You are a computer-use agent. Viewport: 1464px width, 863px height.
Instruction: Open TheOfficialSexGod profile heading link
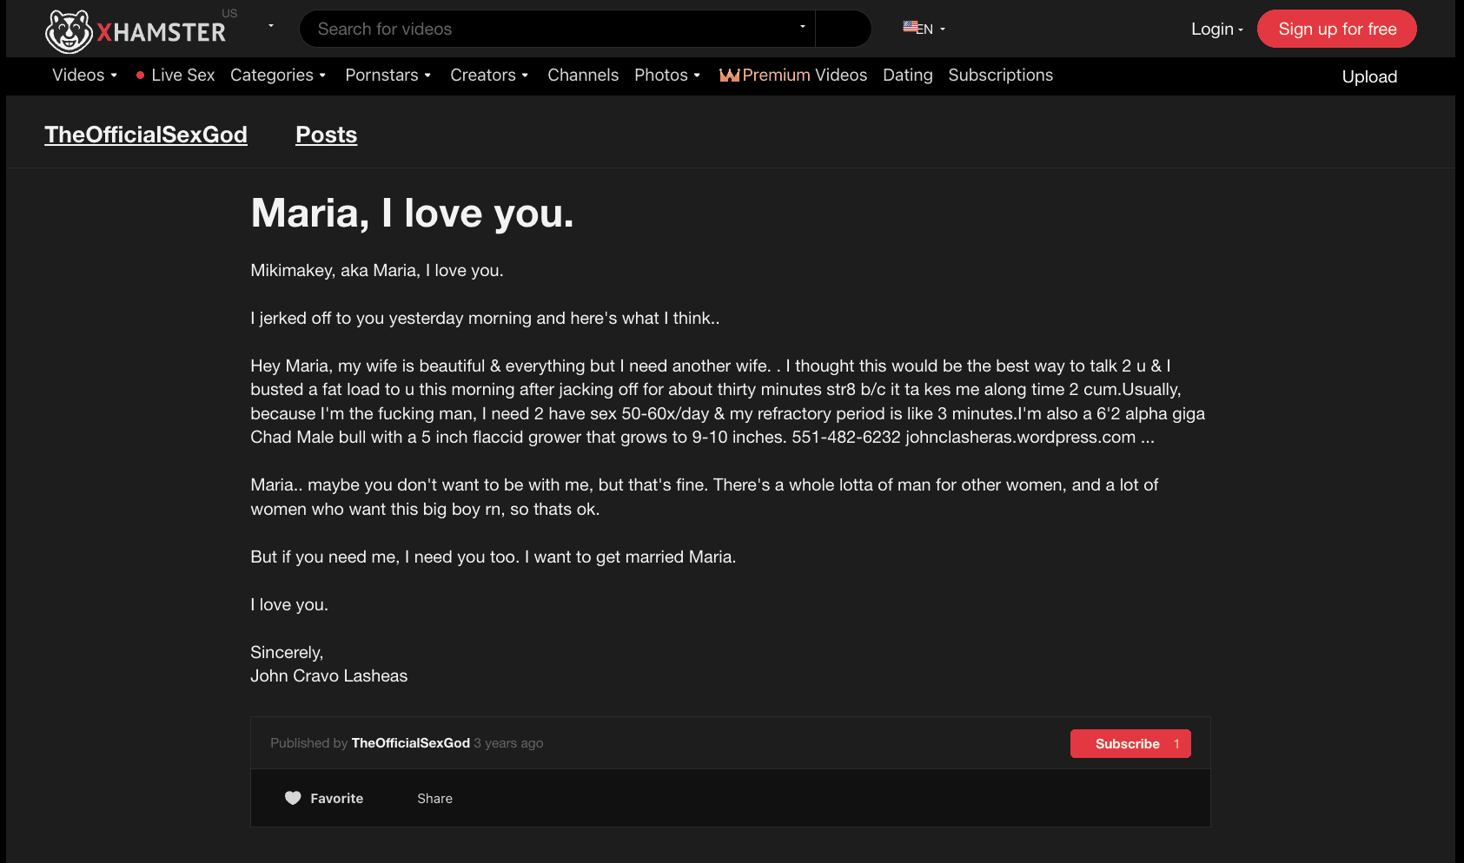tap(146, 135)
